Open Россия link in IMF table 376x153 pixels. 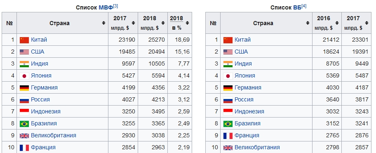(x=40, y=99)
